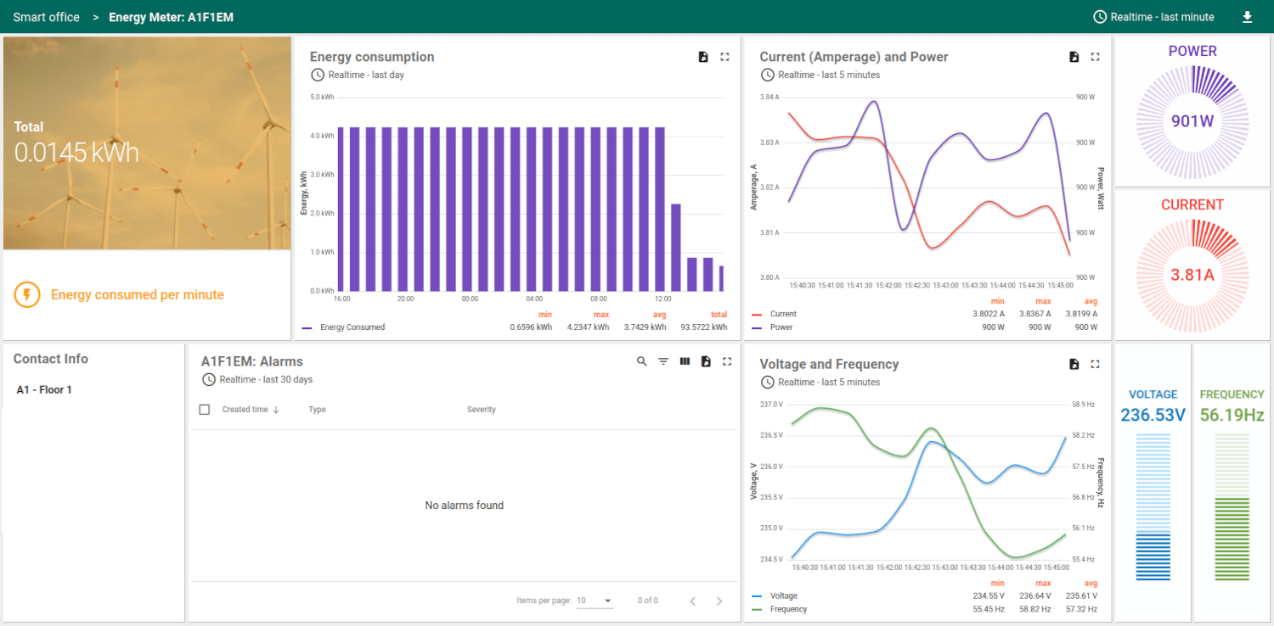This screenshot has height=626, width=1274.
Task: Click the 0 of 0 pagination label
Action: coord(648,601)
